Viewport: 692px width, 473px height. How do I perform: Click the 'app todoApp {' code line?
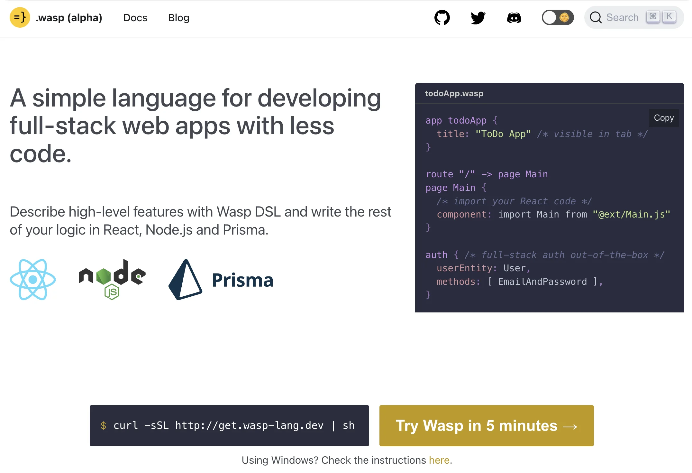462,120
